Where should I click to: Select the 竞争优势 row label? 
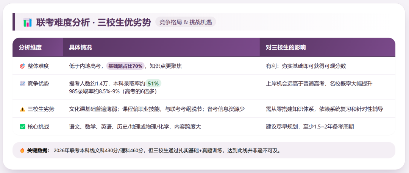(38, 84)
